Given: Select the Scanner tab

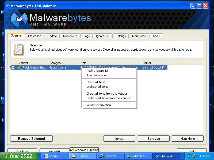Looking at the screenshot, I should (x=16, y=35).
